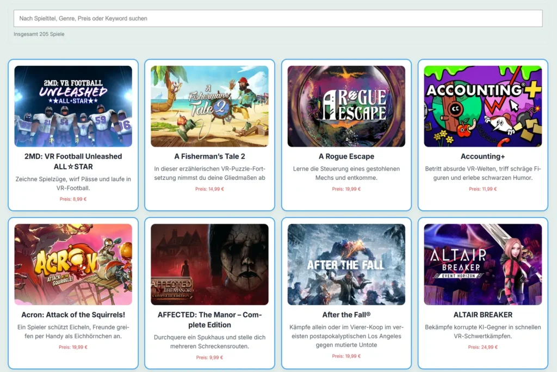557x372 pixels.
Task: Select the ALTAIR BREAKER title text
Action: coord(483,315)
